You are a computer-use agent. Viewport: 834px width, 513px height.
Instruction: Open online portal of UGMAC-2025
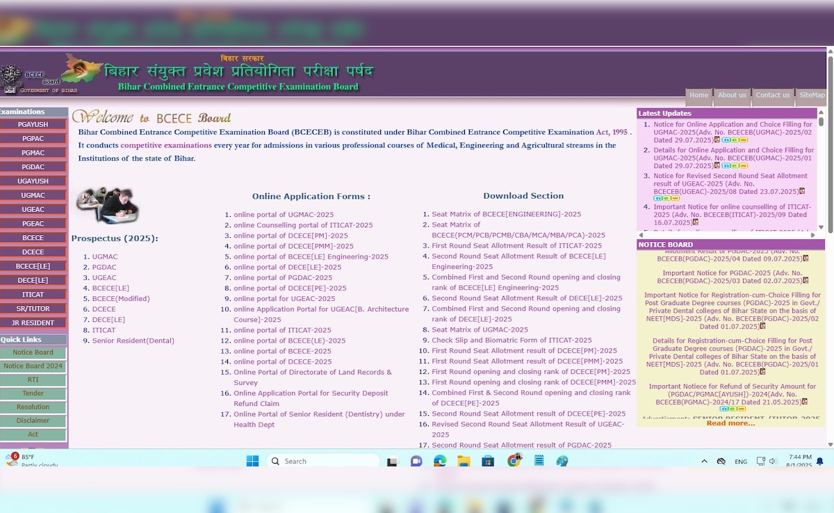(x=284, y=215)
